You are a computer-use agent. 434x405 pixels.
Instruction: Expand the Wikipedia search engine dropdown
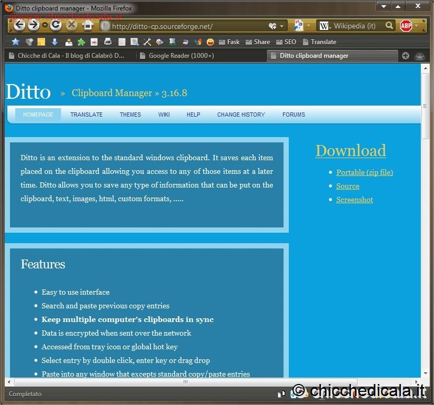pyautogui.click(x=325, y=26)
